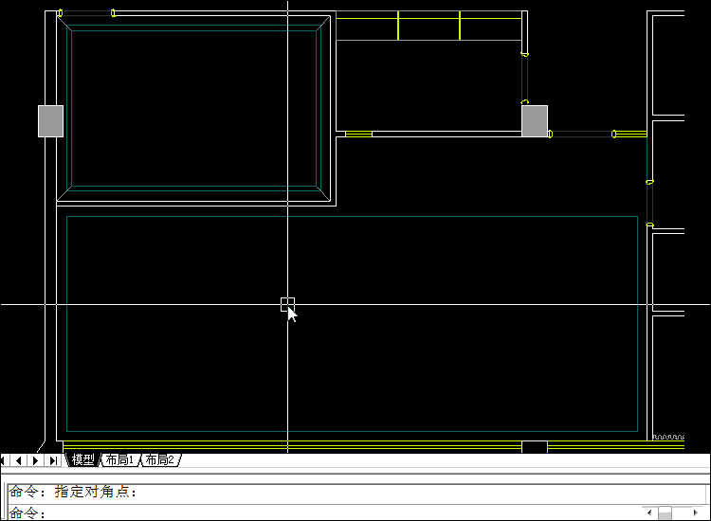Select the right yellow divider in top room
Screen dimensions: 711x521
coord(460,26)
